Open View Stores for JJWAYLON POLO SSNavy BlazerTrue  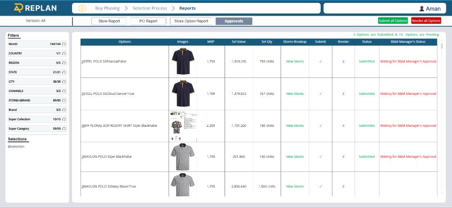pos(295,186)
